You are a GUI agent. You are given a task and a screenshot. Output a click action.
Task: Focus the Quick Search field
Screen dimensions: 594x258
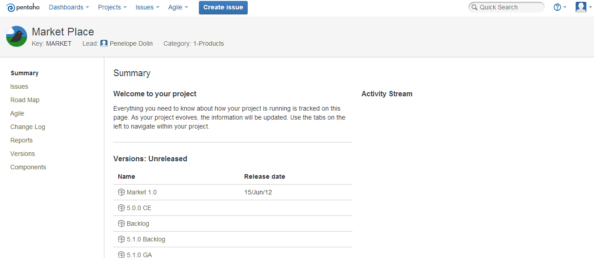pyautogui.click(x=506, y=7)
